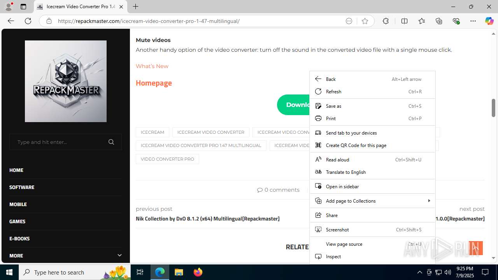The width and height of the screenshot is (498, 280).
Task: Open the feedback smiley icon in the address bar
Action: (349, 21)
